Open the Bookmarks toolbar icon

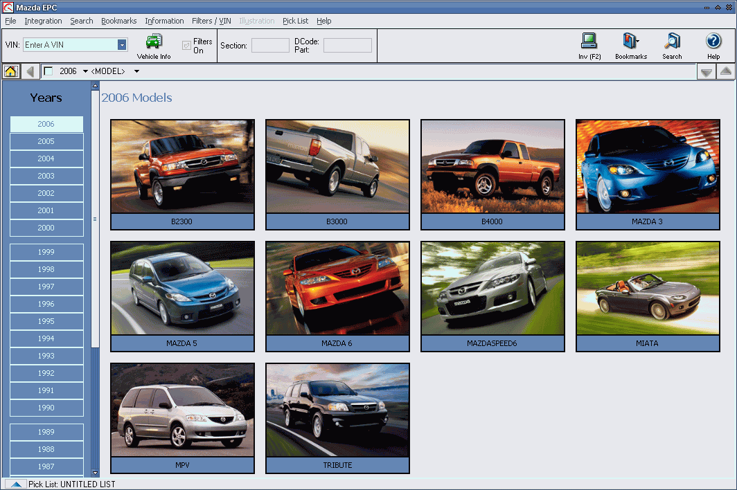[x=630, y=41]
